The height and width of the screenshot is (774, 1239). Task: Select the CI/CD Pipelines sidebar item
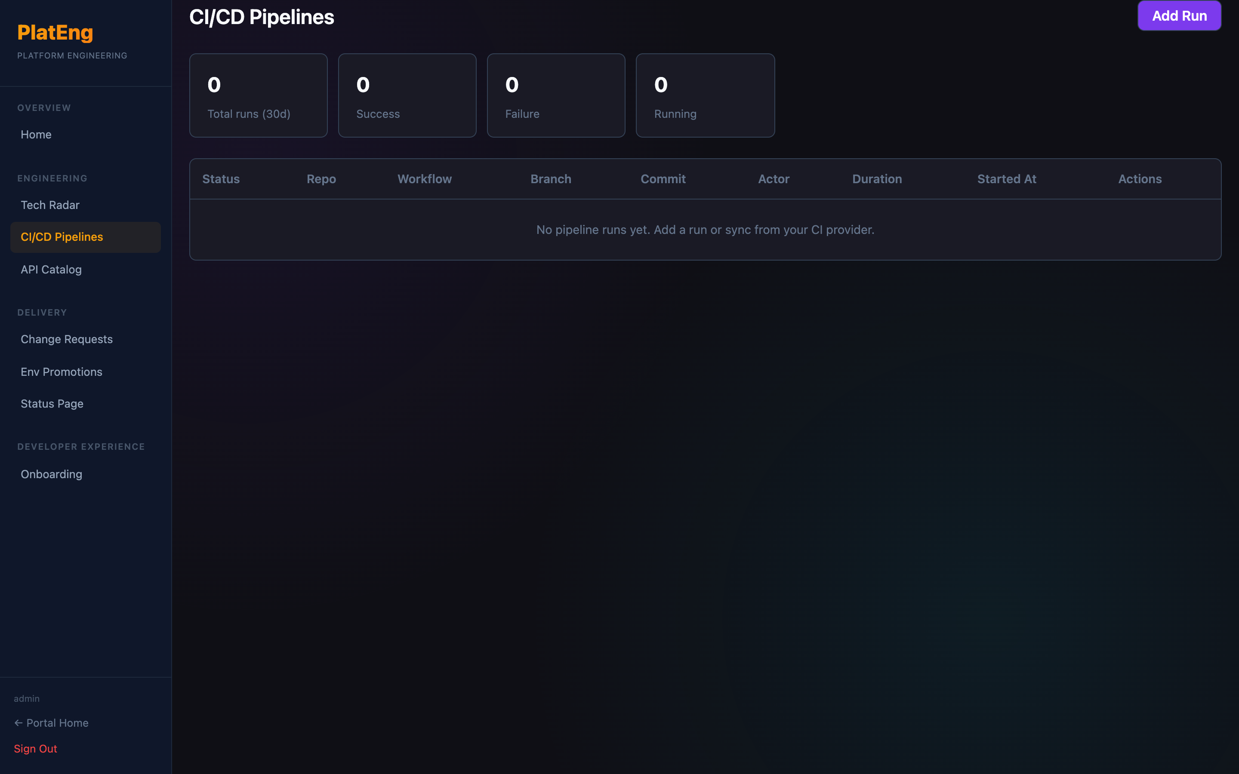62,236
